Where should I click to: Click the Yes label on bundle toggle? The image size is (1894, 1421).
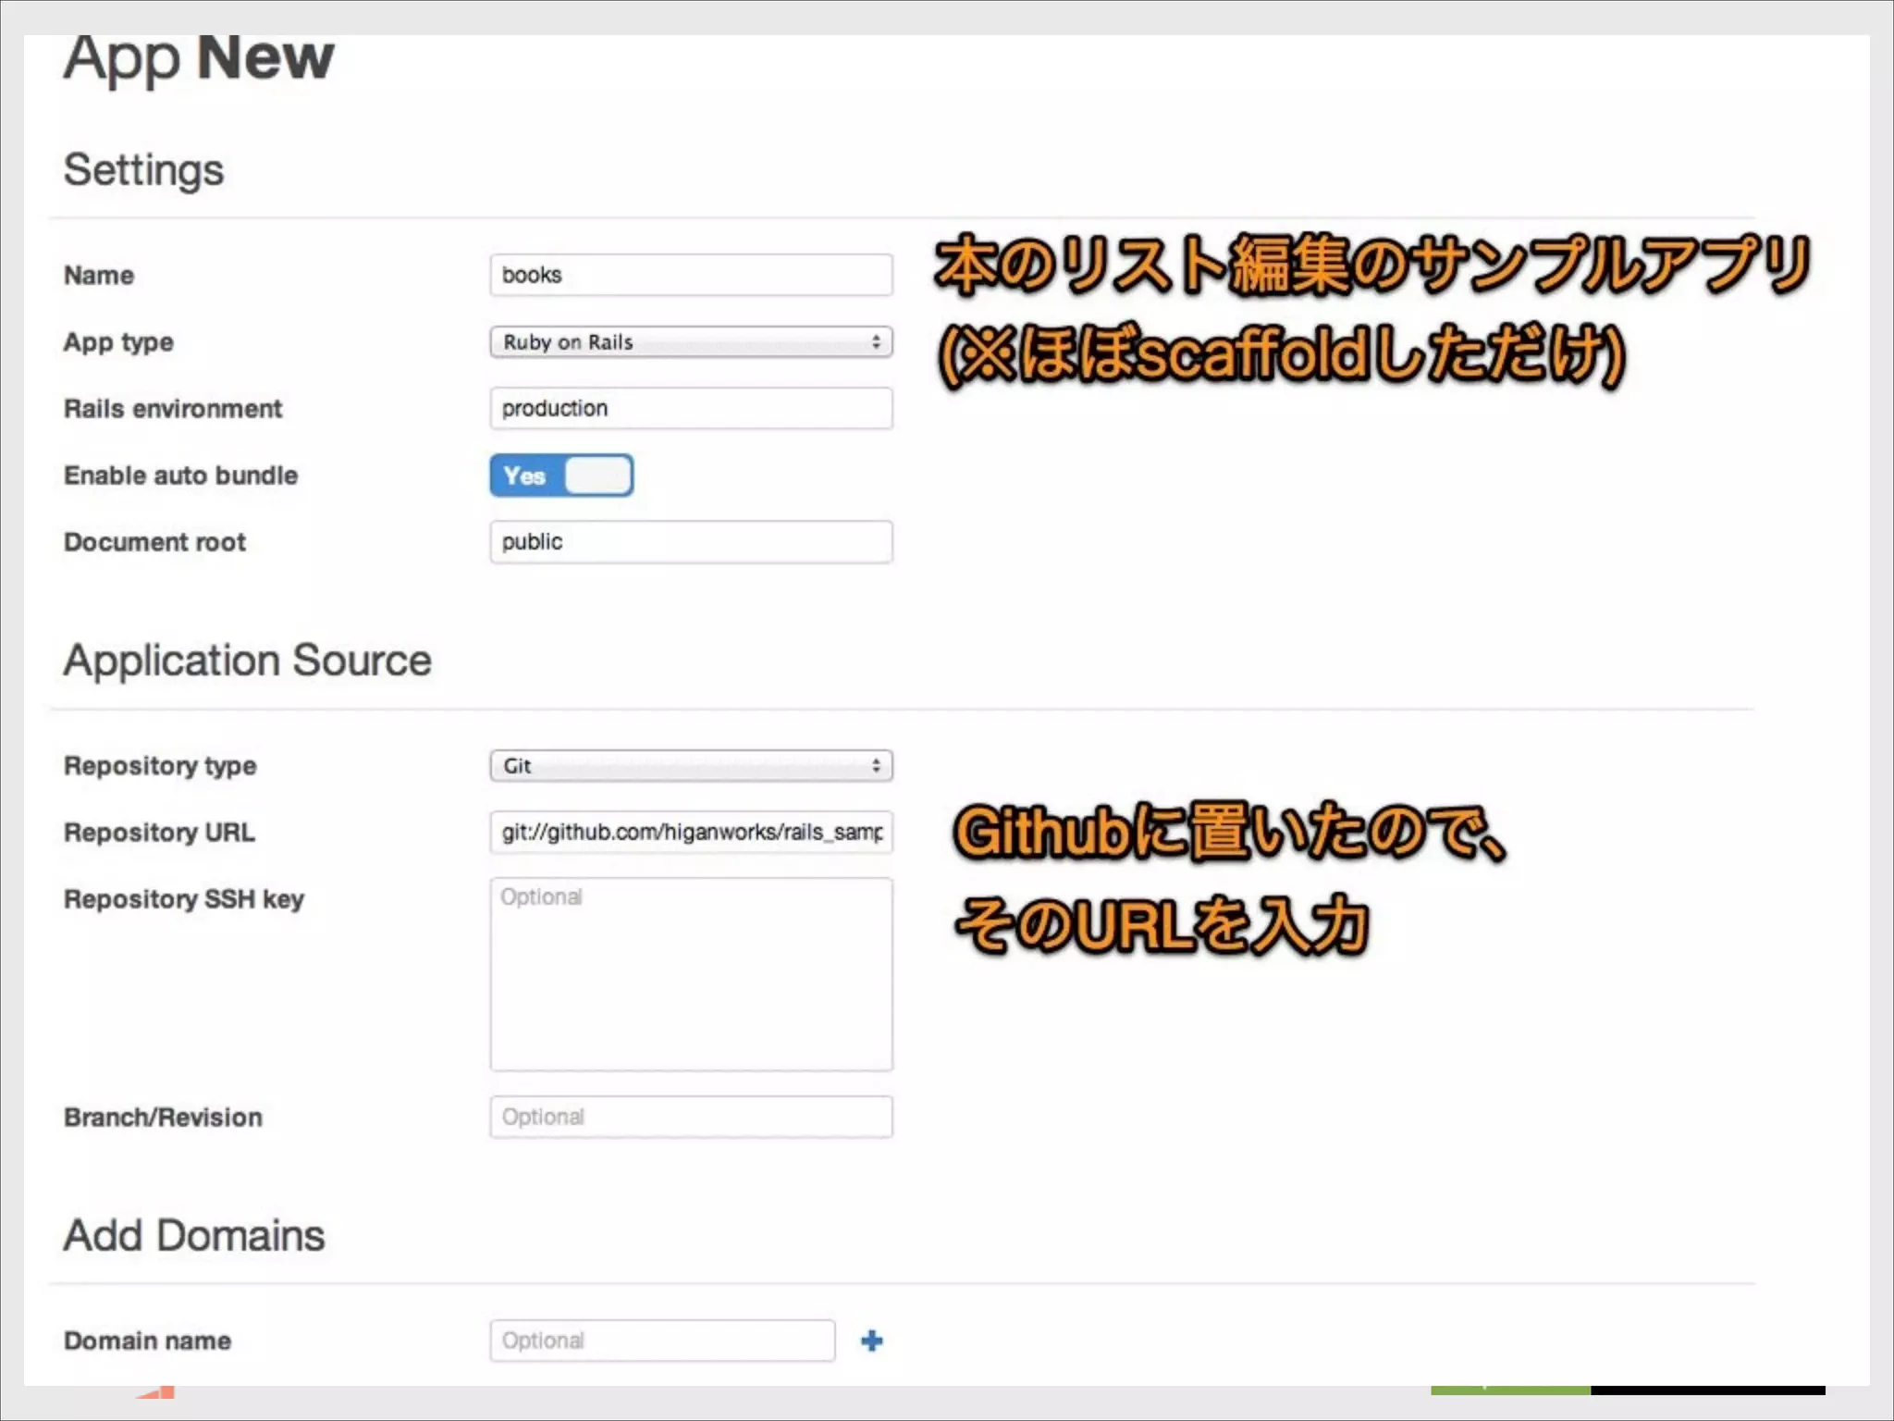524,476
